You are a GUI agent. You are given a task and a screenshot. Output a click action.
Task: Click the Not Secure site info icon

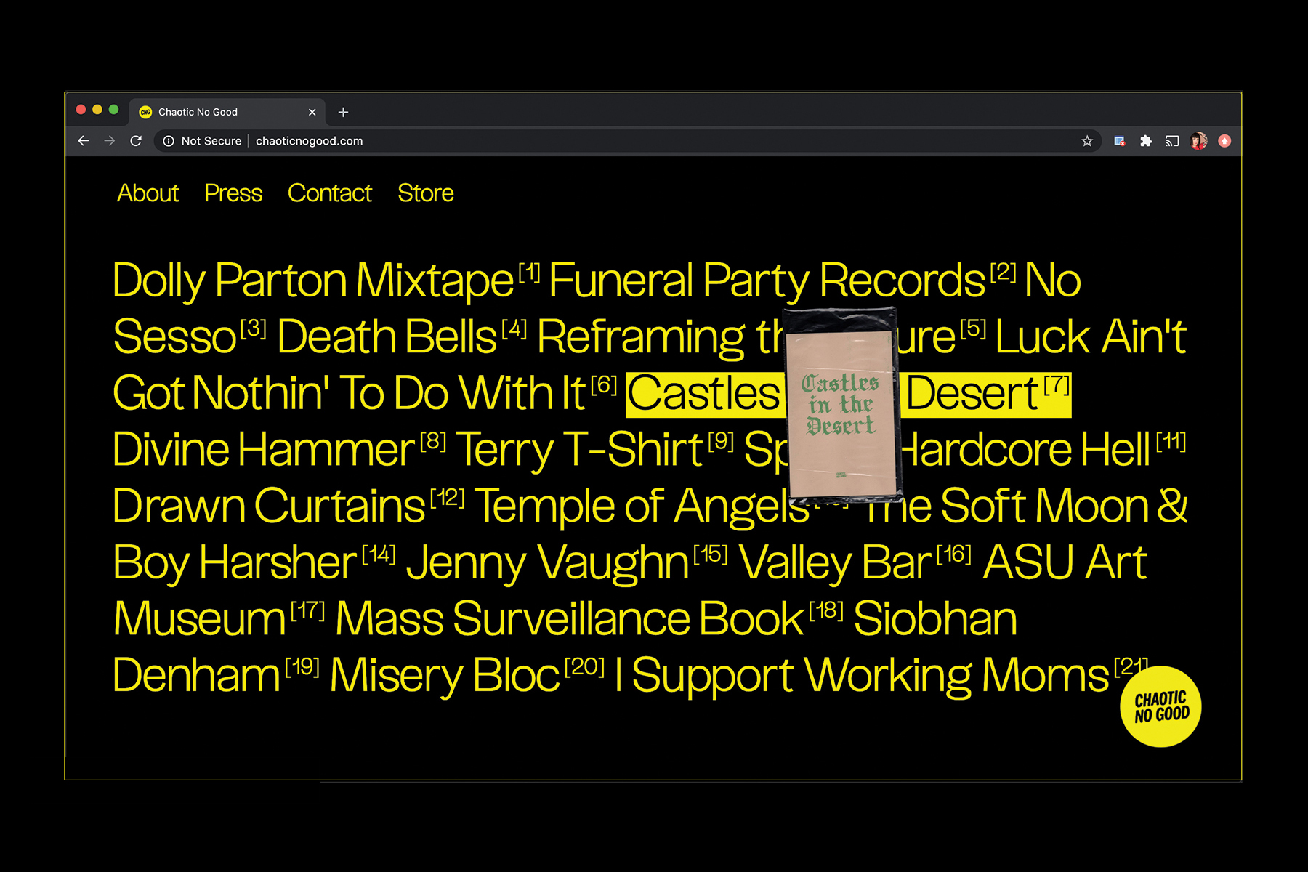169,141
